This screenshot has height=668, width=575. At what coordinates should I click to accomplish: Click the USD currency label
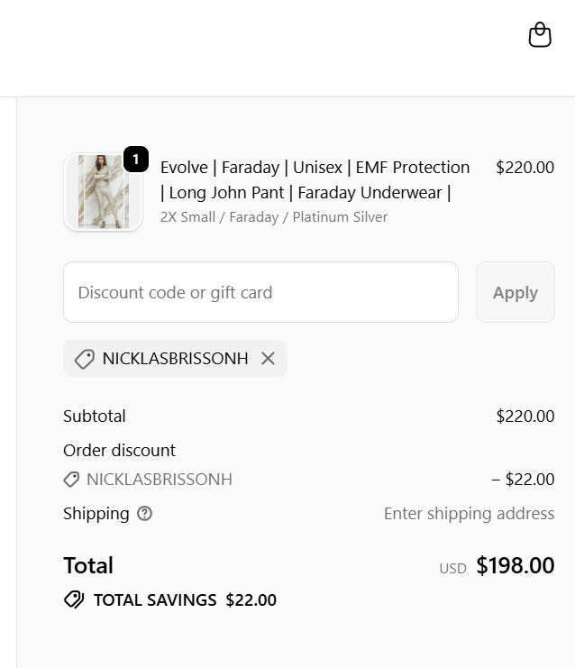[x=452, y=568]
